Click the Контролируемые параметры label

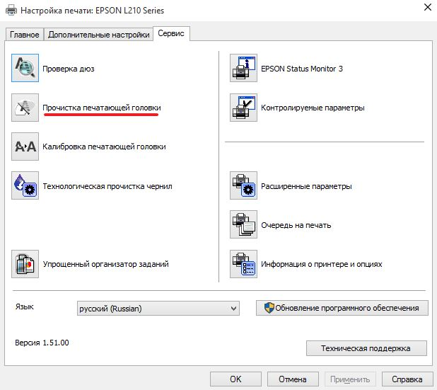(x=313, y=108)
